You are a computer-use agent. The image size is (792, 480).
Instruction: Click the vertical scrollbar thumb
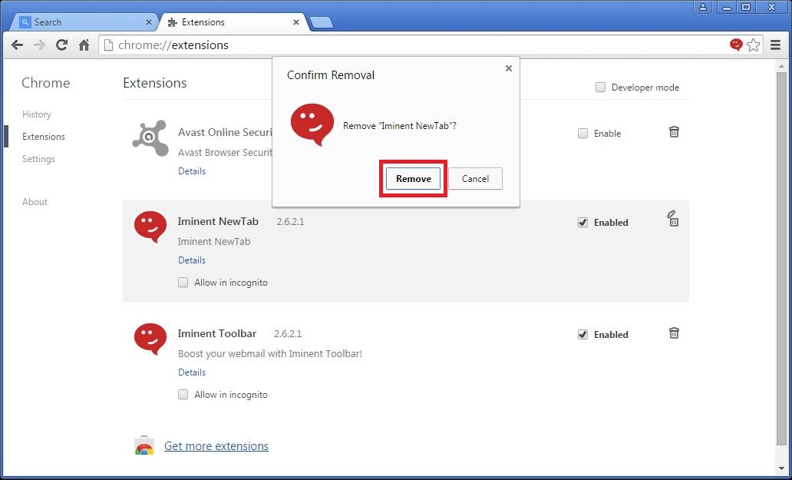click(782, 258)
